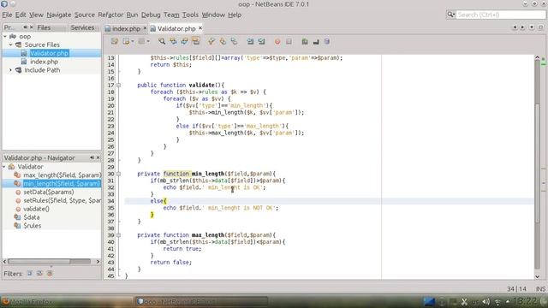The height and width of the screenshot is (308, 548).
Task: Fold the validate() function at line 17
Action: pos(119,86)
